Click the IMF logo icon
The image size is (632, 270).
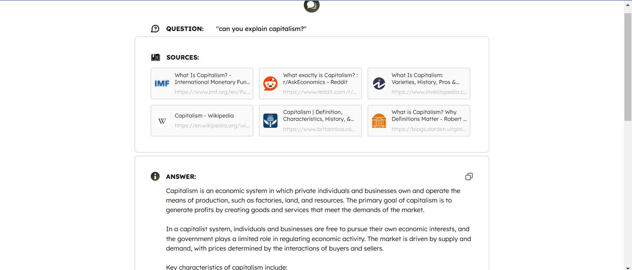pos(162,84)
